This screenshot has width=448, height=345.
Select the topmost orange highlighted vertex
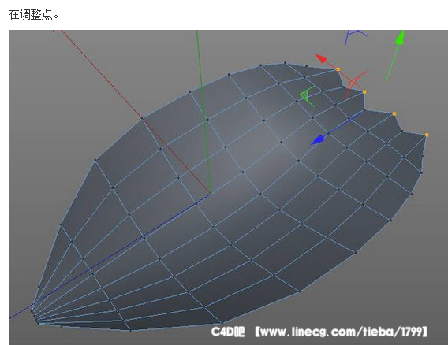click(x=338, y=69)
